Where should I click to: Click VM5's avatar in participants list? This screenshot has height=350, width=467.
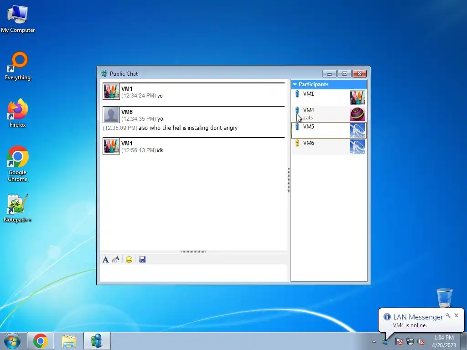(x=358, y=130)
